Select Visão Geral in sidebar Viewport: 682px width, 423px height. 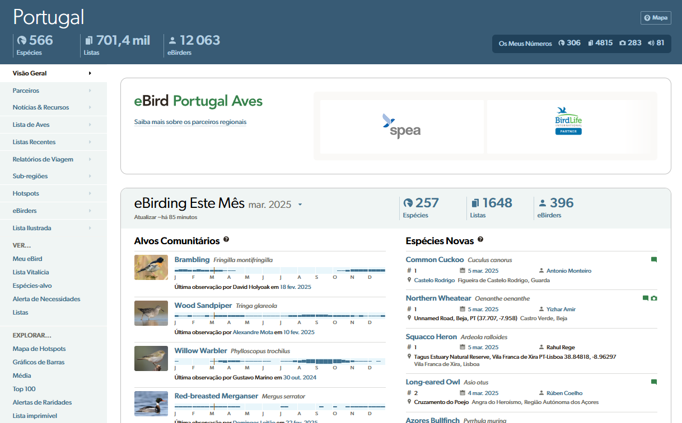(x=53, y=73)
